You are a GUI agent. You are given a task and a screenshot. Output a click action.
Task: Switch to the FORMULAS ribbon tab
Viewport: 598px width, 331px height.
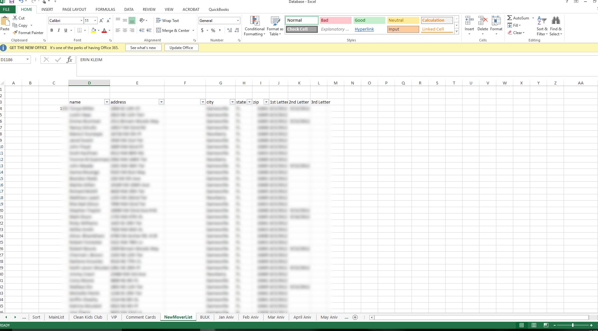tap(105, 9)
